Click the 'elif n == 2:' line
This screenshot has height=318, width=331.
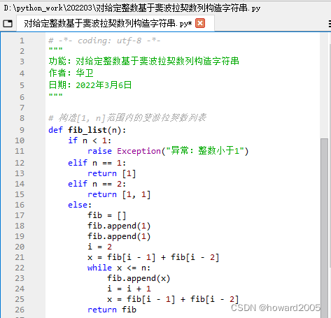[x=97, y=184]
